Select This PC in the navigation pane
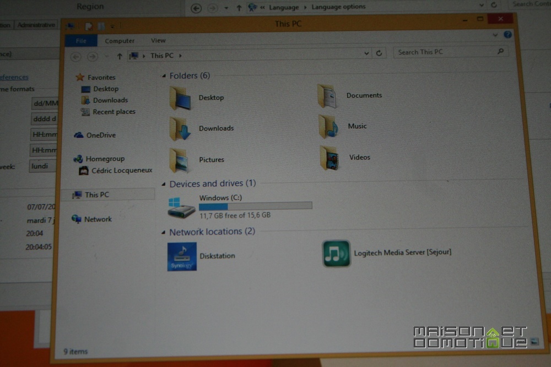The height and width of the screenshot is (367, 551). pyautogui.click(x=108, y=195)
